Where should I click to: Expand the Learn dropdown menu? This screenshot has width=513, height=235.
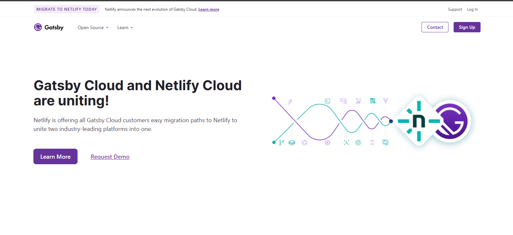[x=125, y=27]
